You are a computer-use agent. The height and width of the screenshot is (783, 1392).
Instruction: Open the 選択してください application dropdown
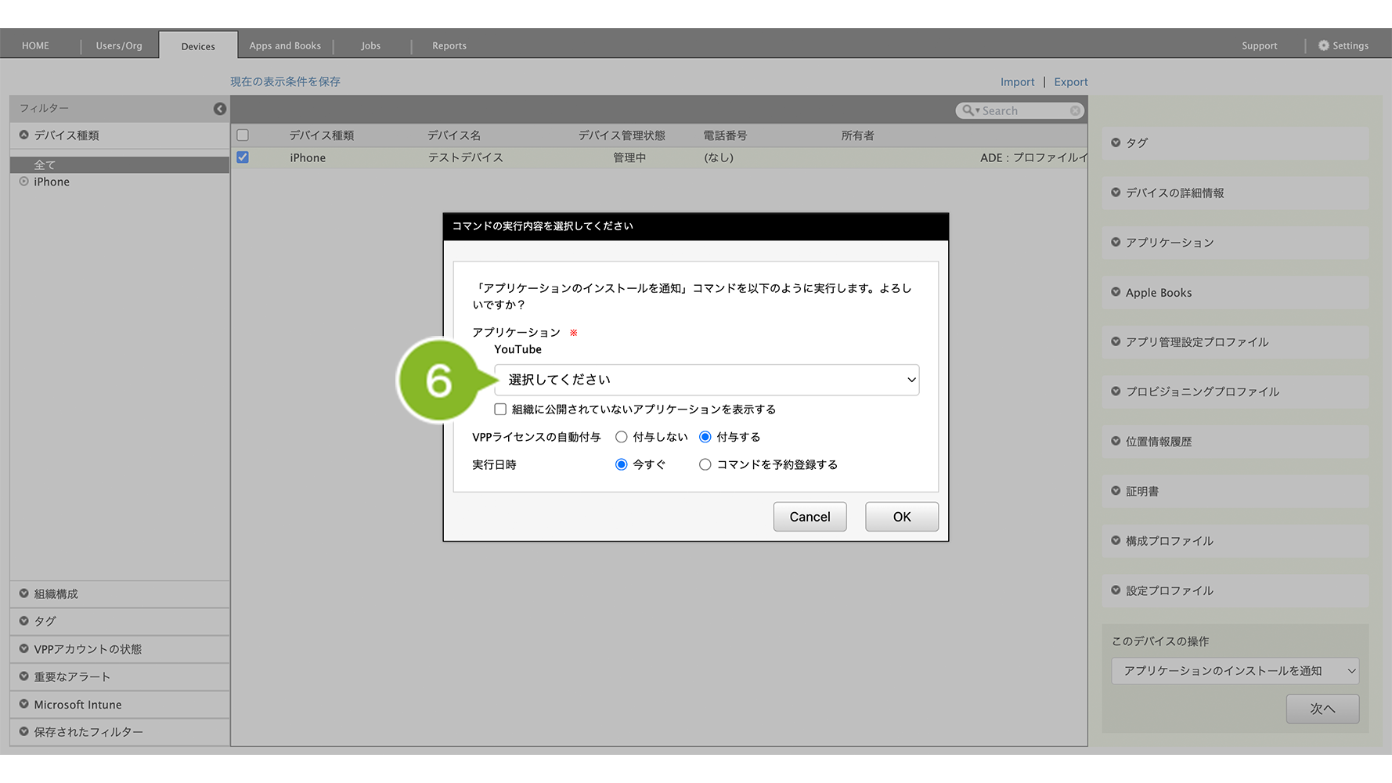pos(706,380)
